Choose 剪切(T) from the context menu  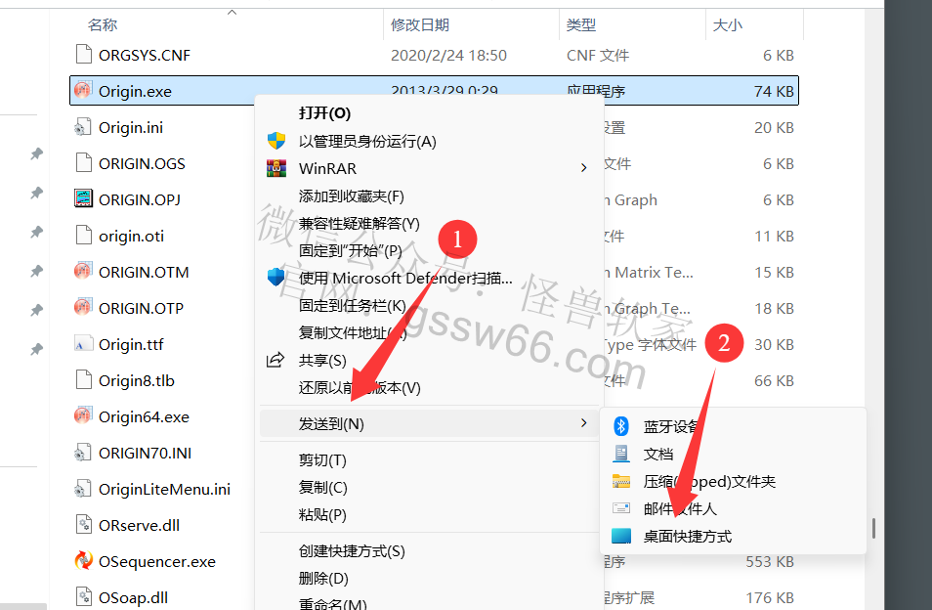(322, 460)
